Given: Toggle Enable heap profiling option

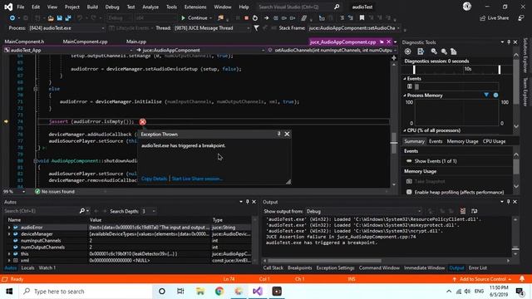Looking at the screenshot, I should point(409,192).
